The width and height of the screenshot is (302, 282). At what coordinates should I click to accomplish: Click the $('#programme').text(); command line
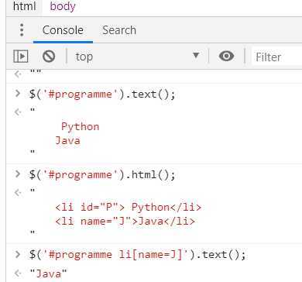pyautogui.click(x=102, y=94)
